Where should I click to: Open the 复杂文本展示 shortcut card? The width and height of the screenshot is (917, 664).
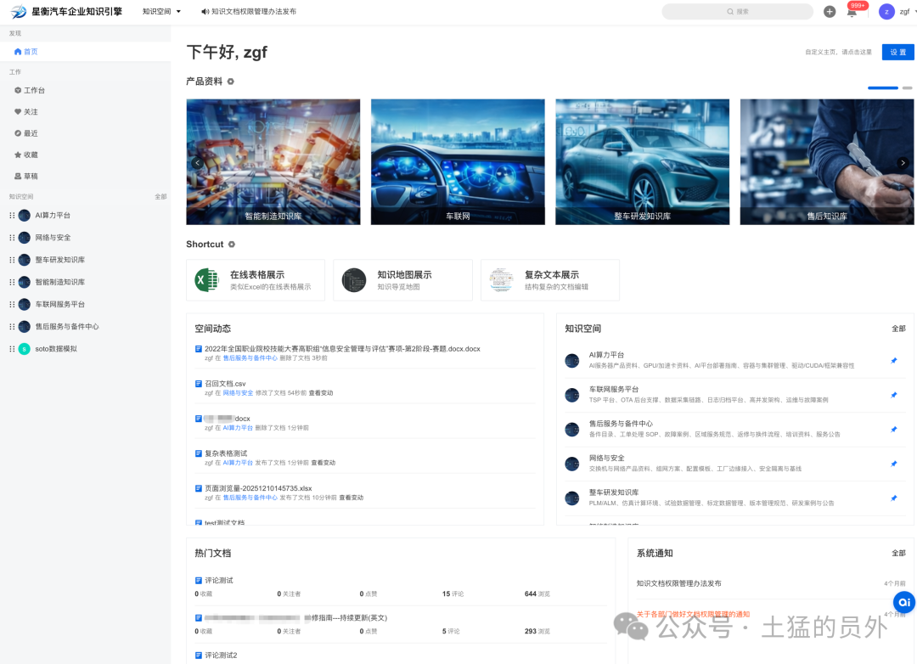click(550, 280)
